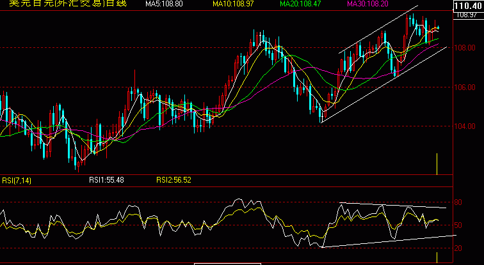484x265 pixels.
Task: Click the horizontal scrollbar thumb at bottom
Action: (227, 264)
